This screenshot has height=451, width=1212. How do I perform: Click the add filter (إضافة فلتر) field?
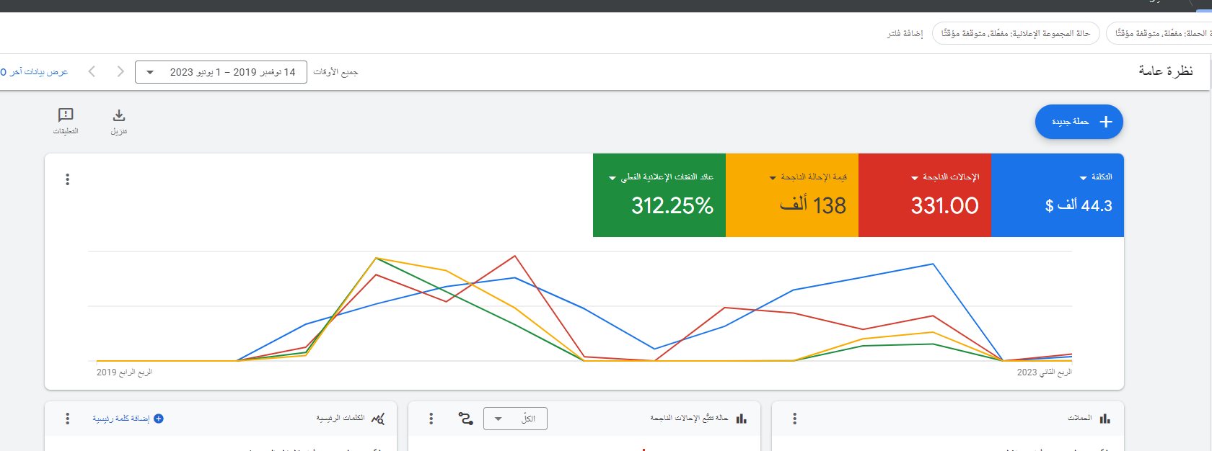pyautogui.click(x=905, y=33)
